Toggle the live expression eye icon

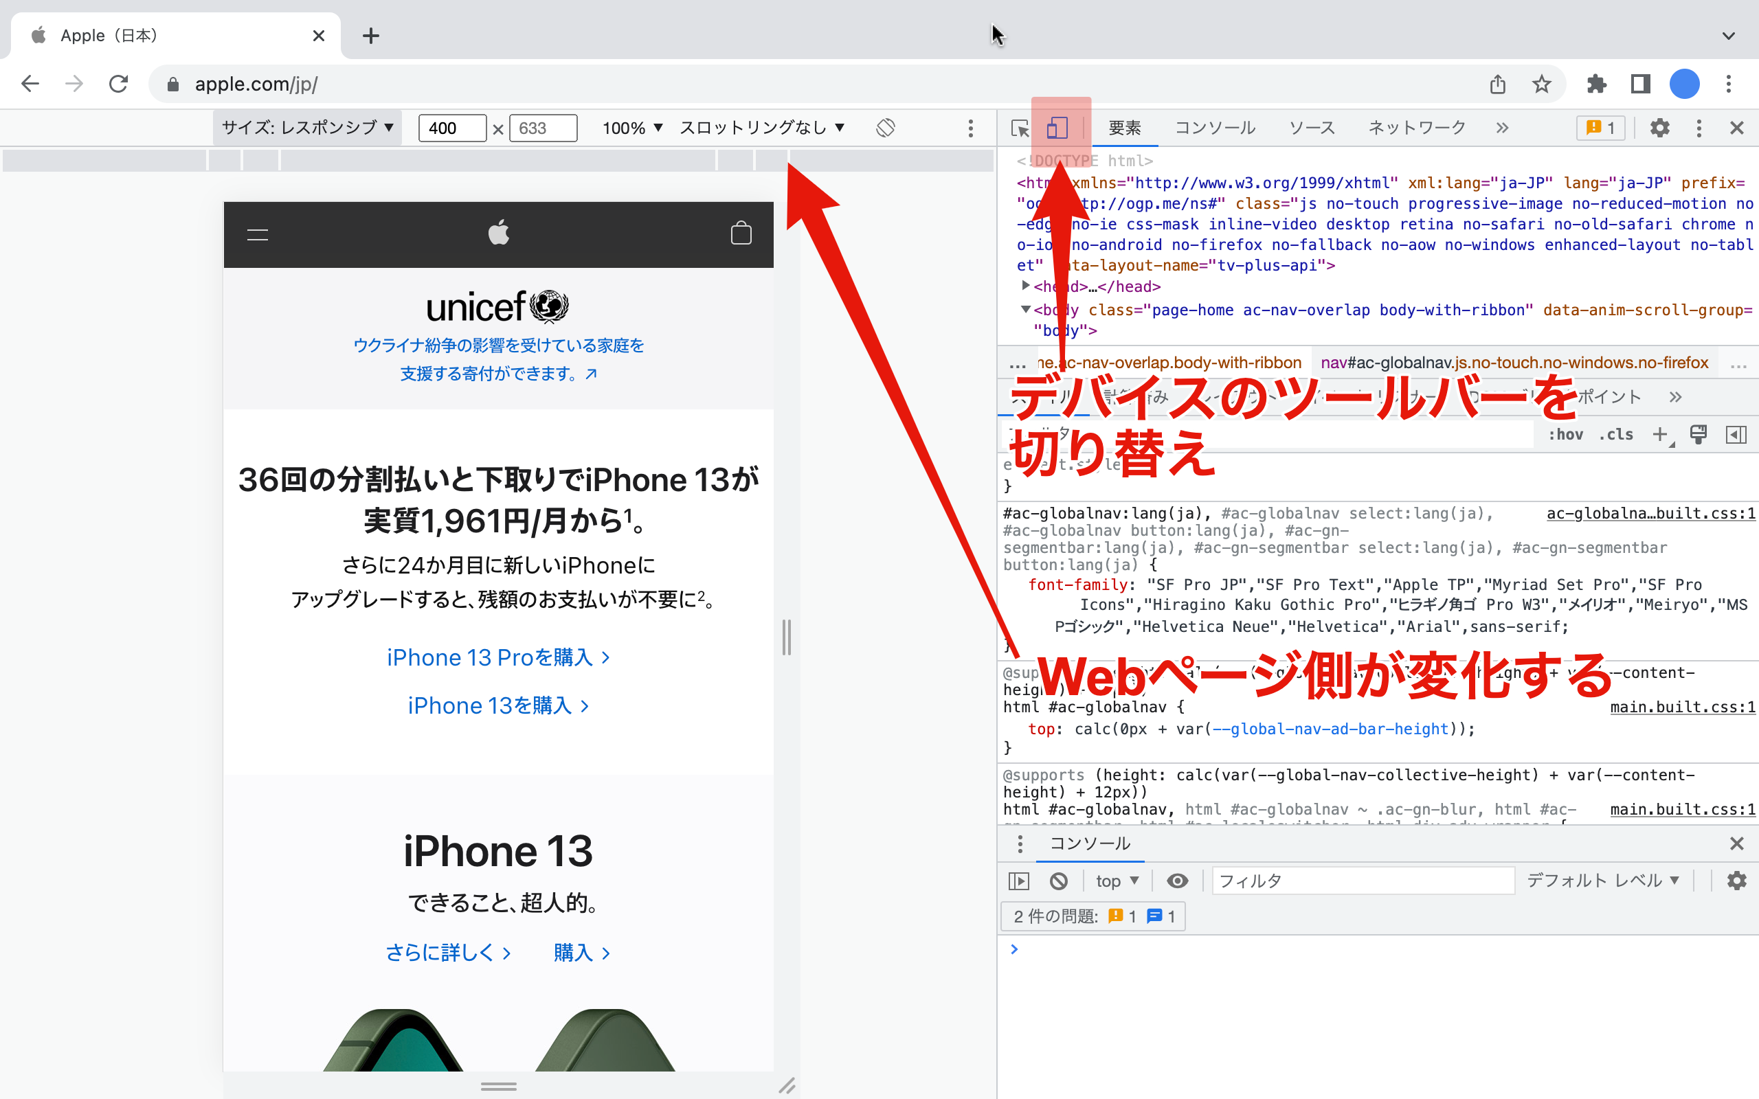pyautogui.click(x=1177, y=881)
